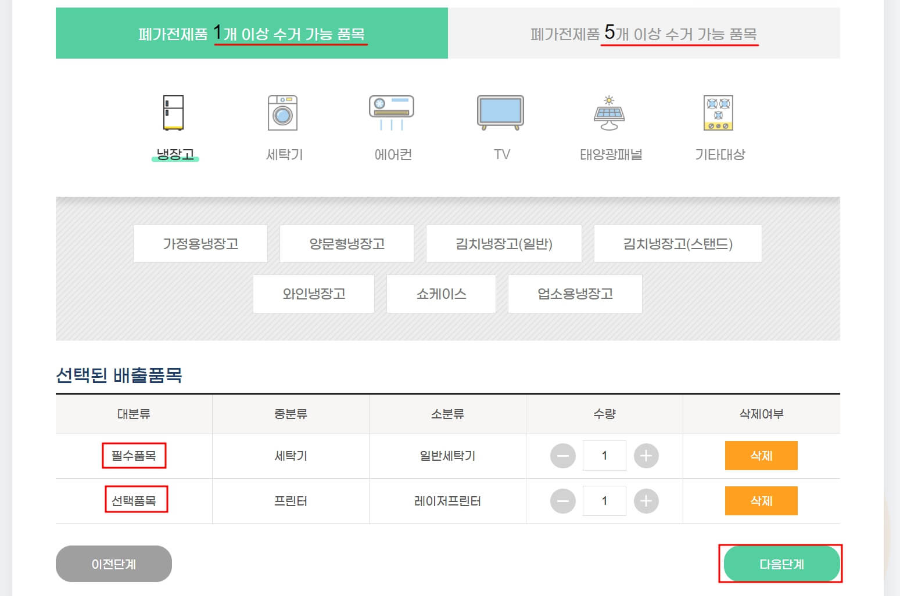This screenshot has height=596, width=900.
Task: Choose the 가정용냉장고 subtype option
Action: pos(200,244)
